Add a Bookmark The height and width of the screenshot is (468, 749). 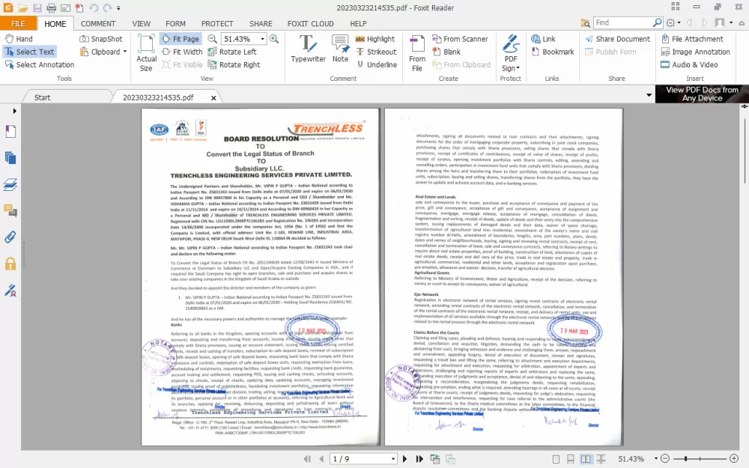click(x=553, y=52)
